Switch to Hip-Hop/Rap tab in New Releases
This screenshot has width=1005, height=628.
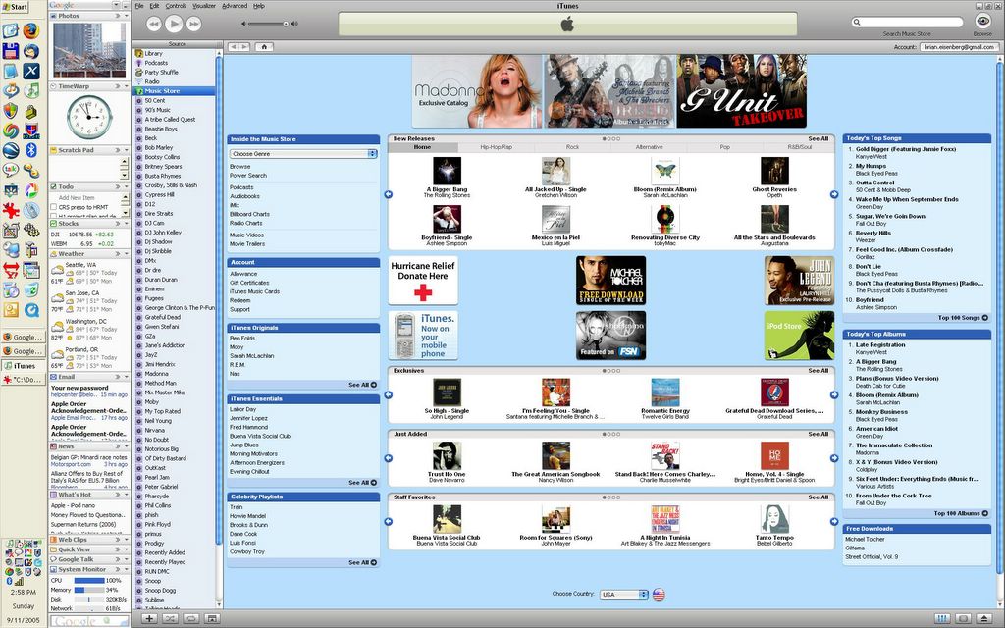point(496,147)
